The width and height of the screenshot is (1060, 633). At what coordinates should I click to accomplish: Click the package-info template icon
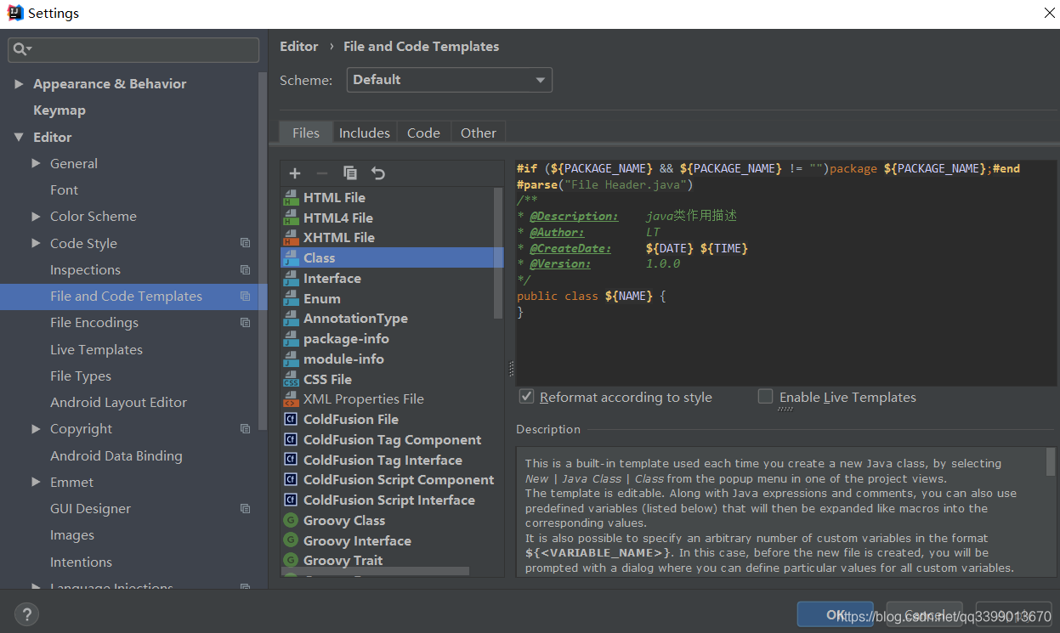click(292, 339)
